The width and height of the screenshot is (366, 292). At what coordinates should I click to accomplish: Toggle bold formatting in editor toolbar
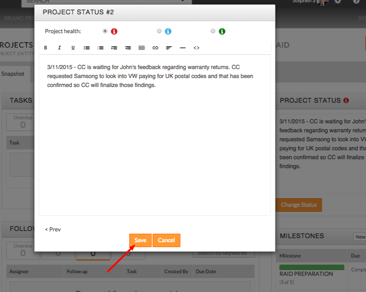[46, 48]
